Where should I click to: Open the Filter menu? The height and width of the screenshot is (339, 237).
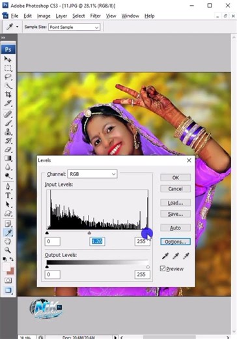(x=96, y=16)
